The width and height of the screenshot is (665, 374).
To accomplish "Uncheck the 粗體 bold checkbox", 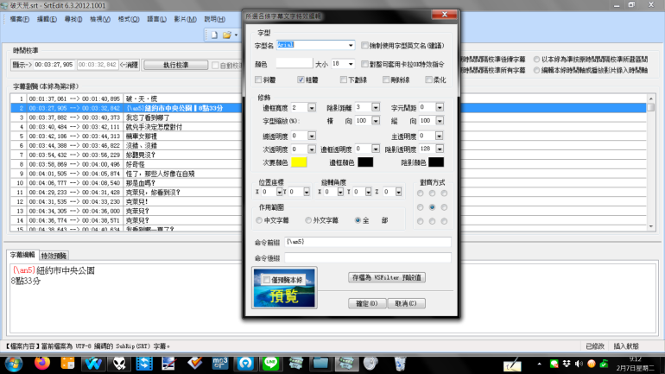I will [x=301, y=79].
